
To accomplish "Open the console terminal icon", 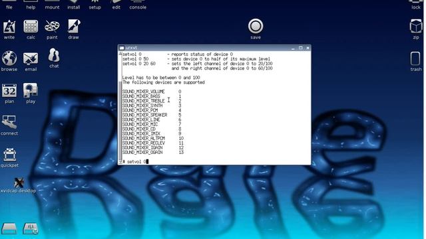I will 138,4.
